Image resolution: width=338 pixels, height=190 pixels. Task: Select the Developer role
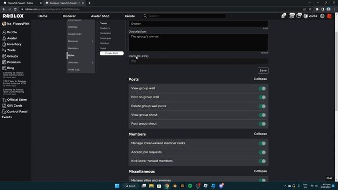pyautogui.click(x=105, y=39)
